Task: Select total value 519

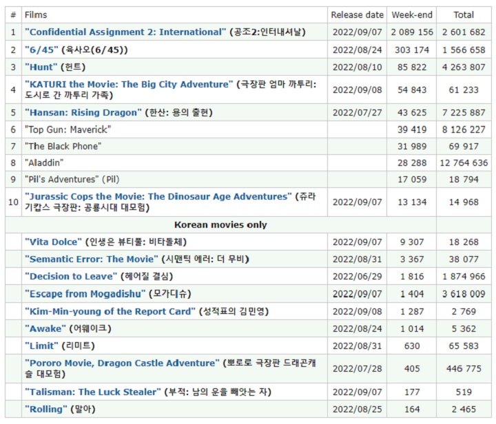Action: [x=464, y=392]
